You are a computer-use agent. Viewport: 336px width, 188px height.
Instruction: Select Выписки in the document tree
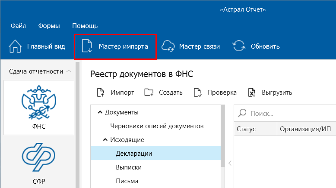tap(128, 167)
